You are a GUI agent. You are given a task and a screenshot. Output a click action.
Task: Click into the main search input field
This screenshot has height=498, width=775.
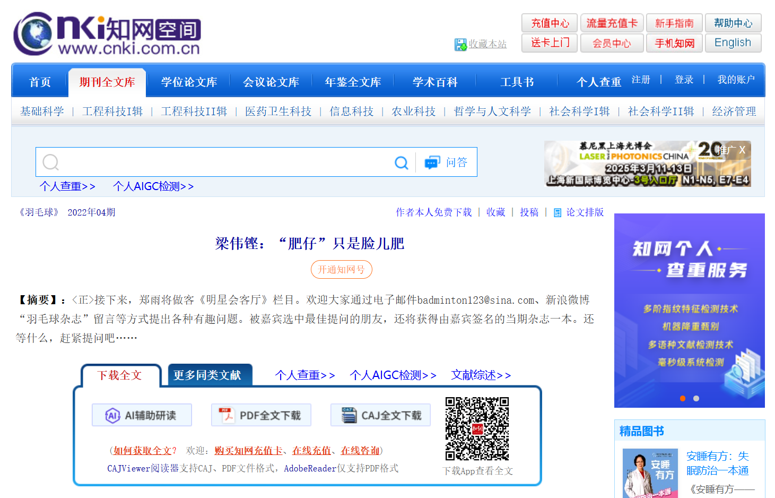pos(223,162)
